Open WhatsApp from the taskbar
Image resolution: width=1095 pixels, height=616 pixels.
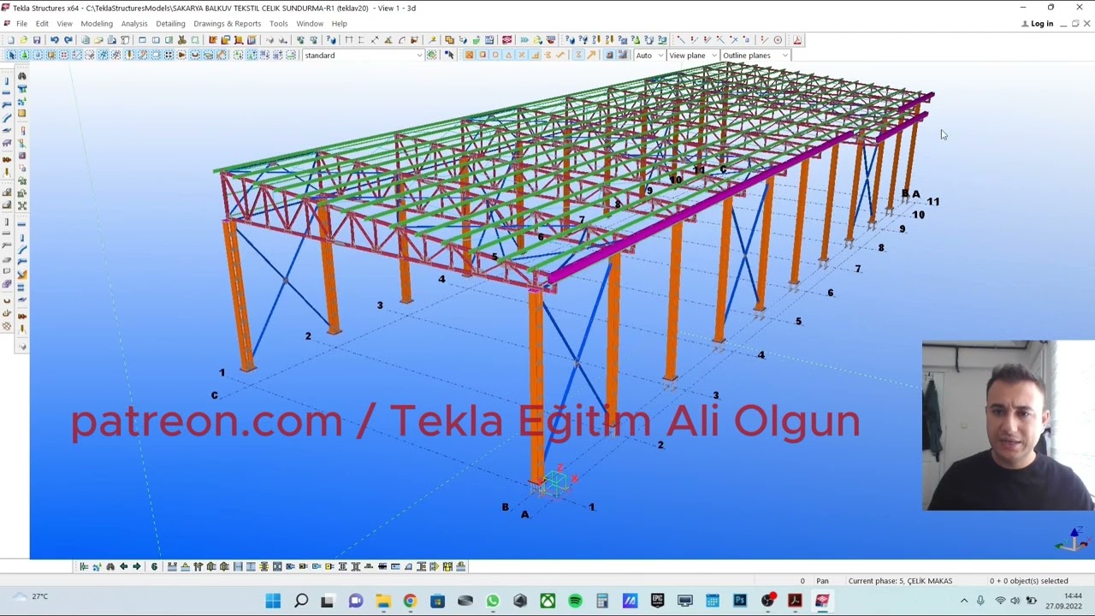(493, 601)
